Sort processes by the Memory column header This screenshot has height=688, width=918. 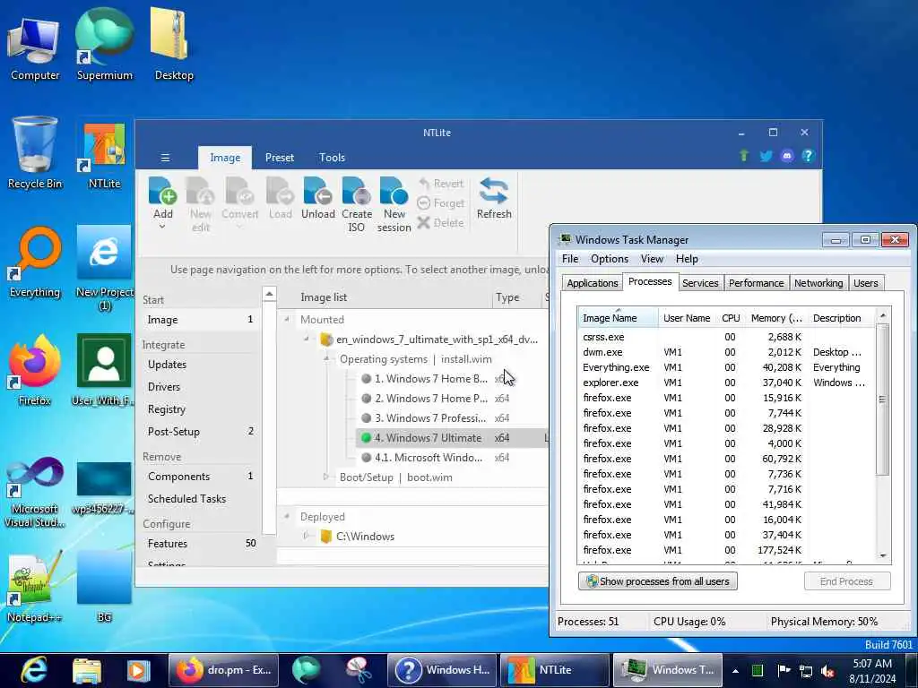coord(775,318)
